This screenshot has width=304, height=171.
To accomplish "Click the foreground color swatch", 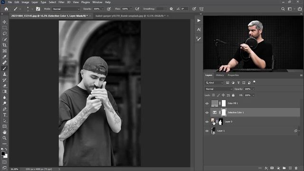I will 3,154.
